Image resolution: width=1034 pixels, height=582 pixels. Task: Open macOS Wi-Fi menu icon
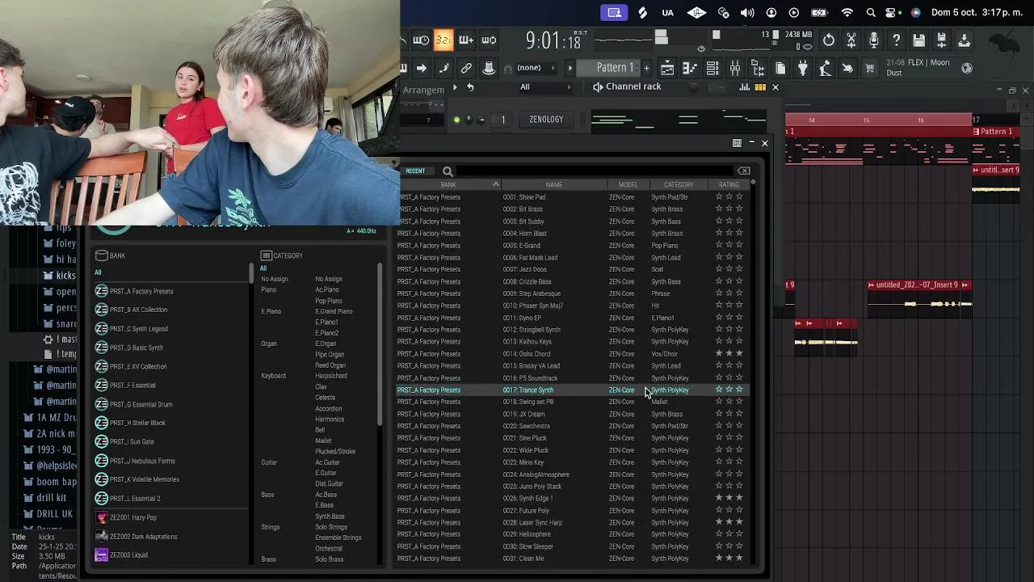coord(847,12)
